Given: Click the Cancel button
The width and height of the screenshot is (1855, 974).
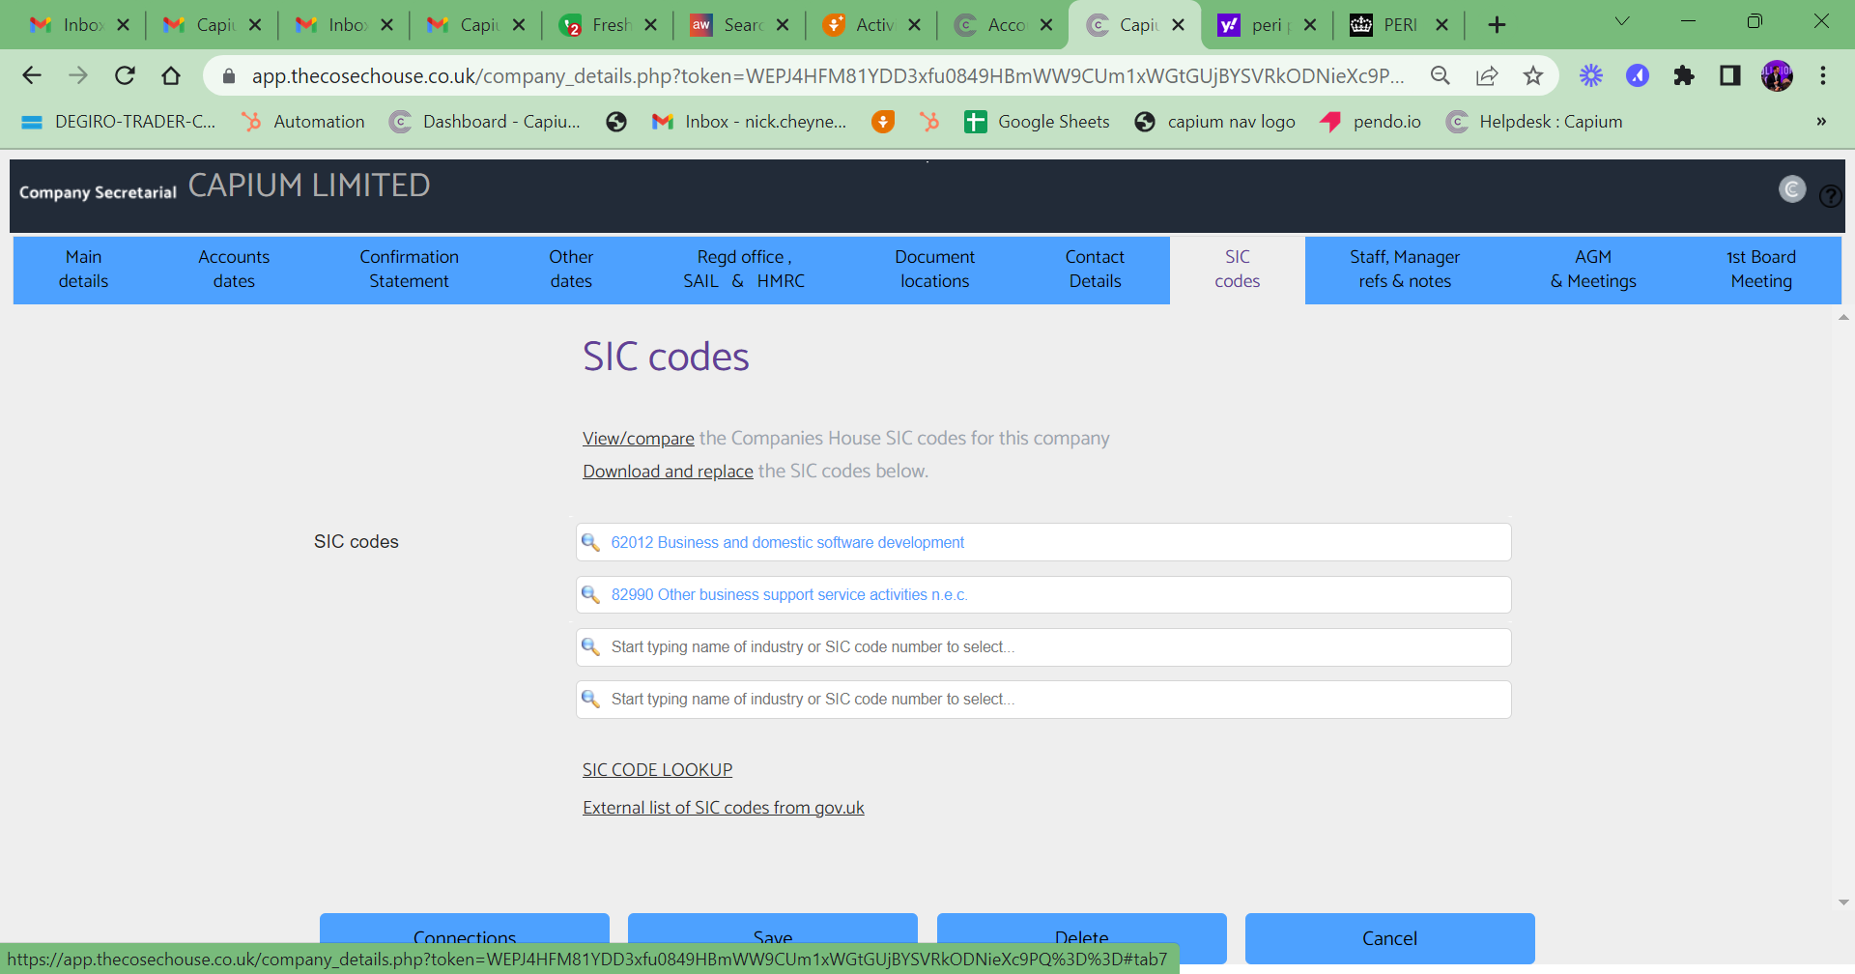Looking at the screenshot, I should pyautogui.click(x=1389, y=938).
